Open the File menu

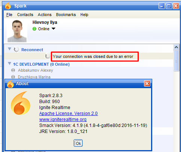[9, 15]
